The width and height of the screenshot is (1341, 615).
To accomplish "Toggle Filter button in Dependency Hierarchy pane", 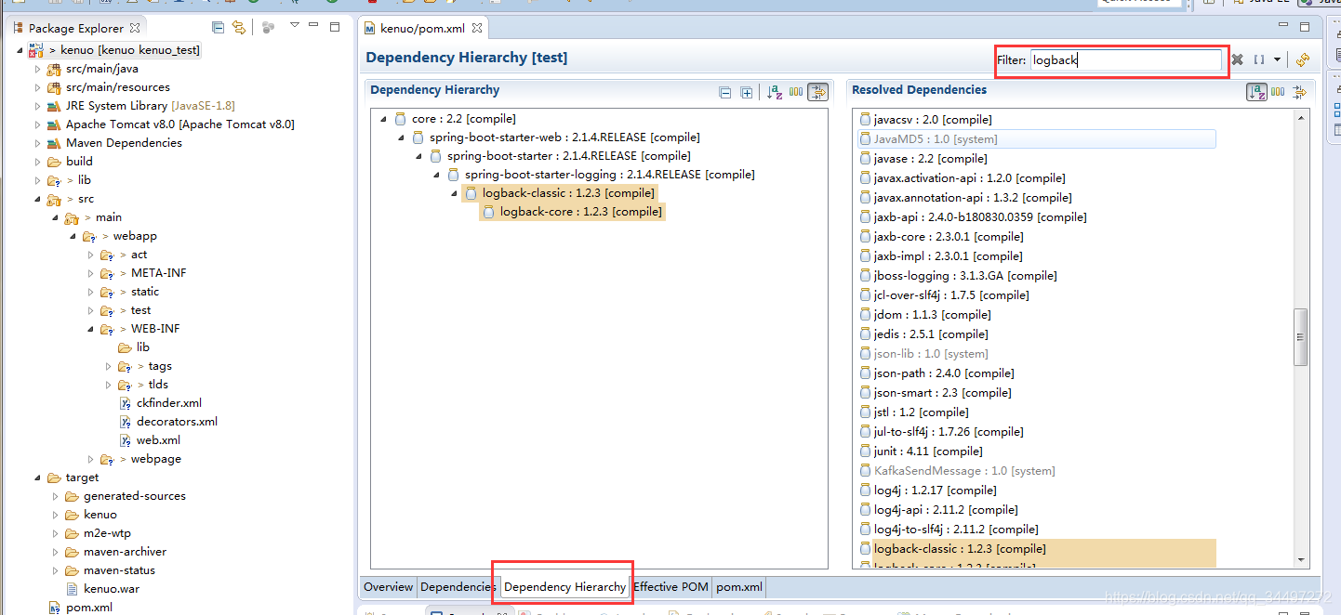I will (817, 91).
